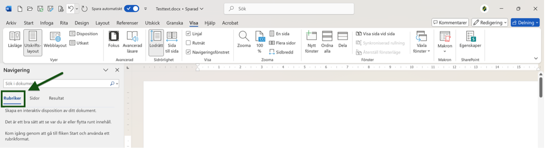Screen dimensions: 546x149
Task: Uncheck the Linjal checkbox
Action: [x=188, y=34]
